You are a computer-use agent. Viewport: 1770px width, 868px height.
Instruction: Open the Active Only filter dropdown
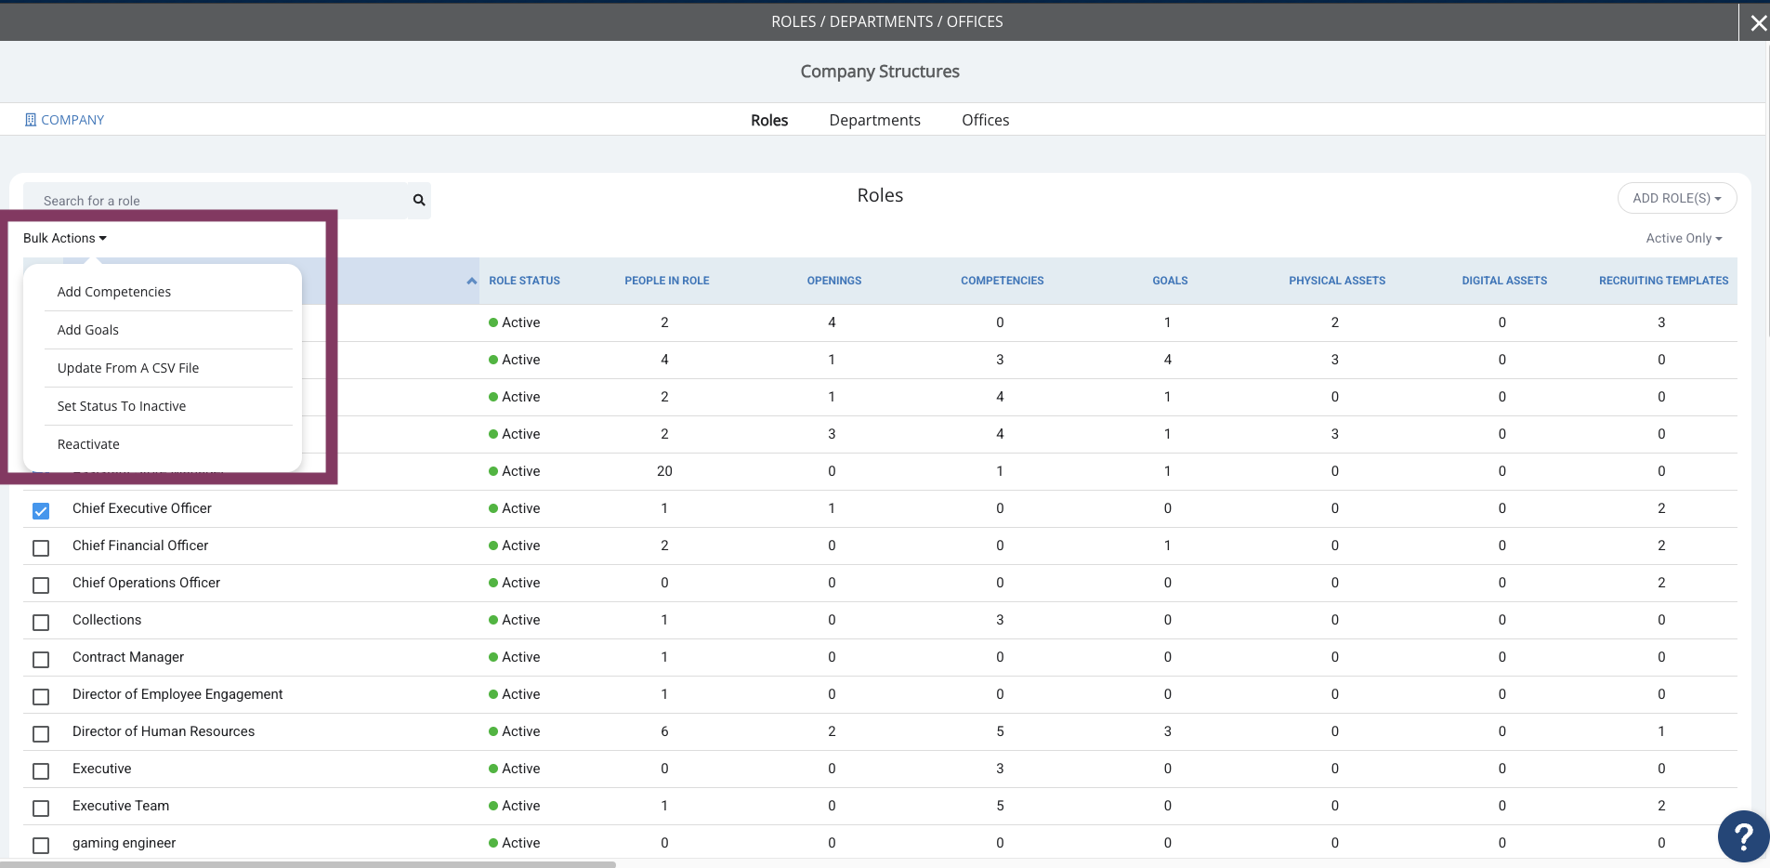(1684, 238)
